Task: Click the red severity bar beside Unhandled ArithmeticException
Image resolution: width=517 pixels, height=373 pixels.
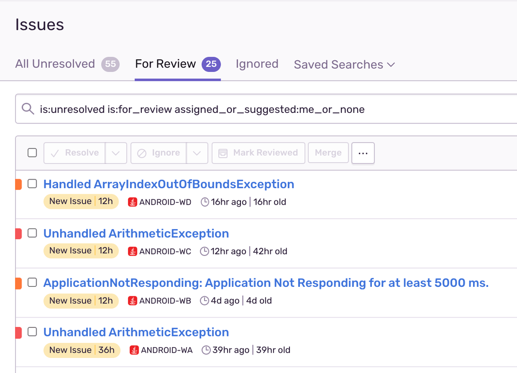Action: click(18, 233)
